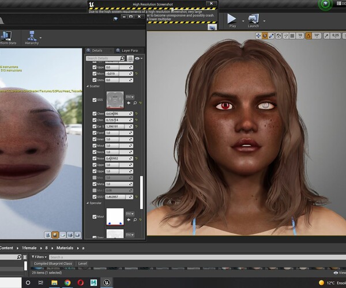The height and width of the screenshot is (288, 346).
Task: Click Materials in the content browser path
Action: tap(65, 248)
